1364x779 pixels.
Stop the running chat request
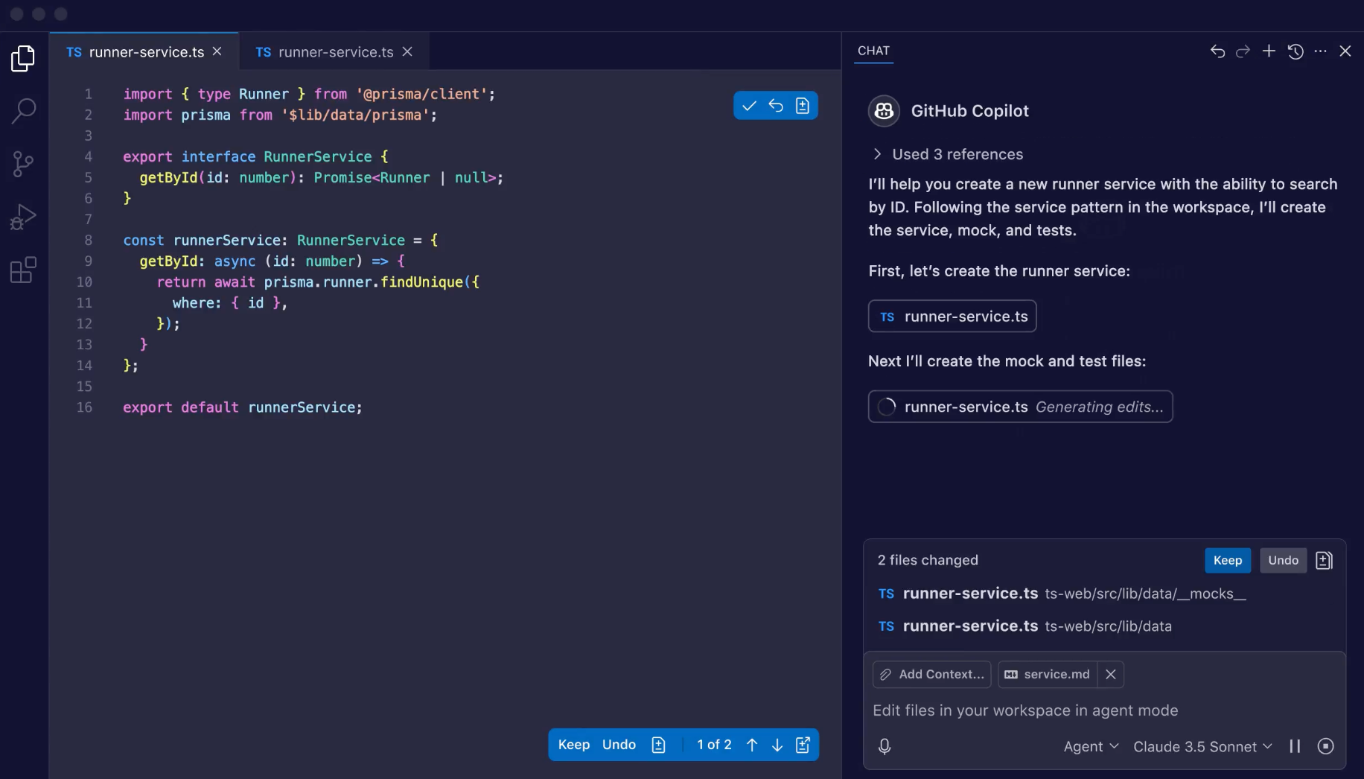tap(1325, 746)
